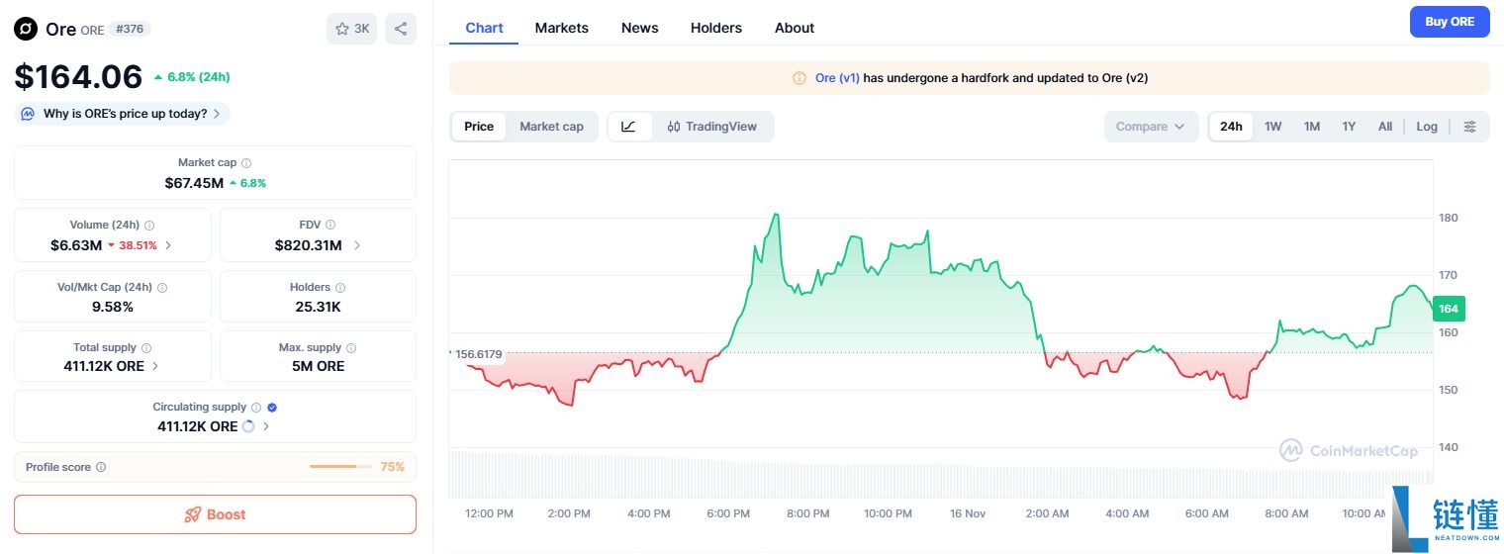1504x554 pixels.
Task: Enable Log scale on chart
Action: [x=1426, y=127]
